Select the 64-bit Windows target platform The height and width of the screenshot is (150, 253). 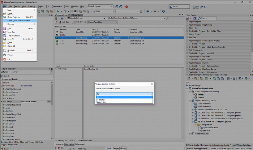coord(204,106)
